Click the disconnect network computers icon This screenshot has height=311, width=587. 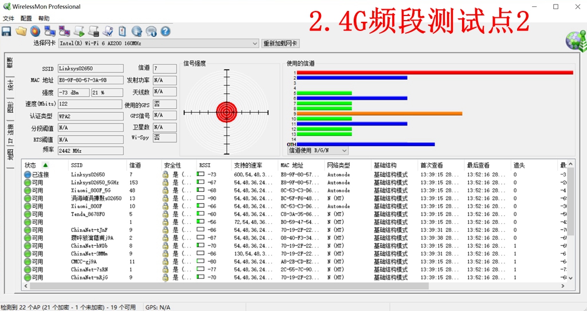[64, 32]
